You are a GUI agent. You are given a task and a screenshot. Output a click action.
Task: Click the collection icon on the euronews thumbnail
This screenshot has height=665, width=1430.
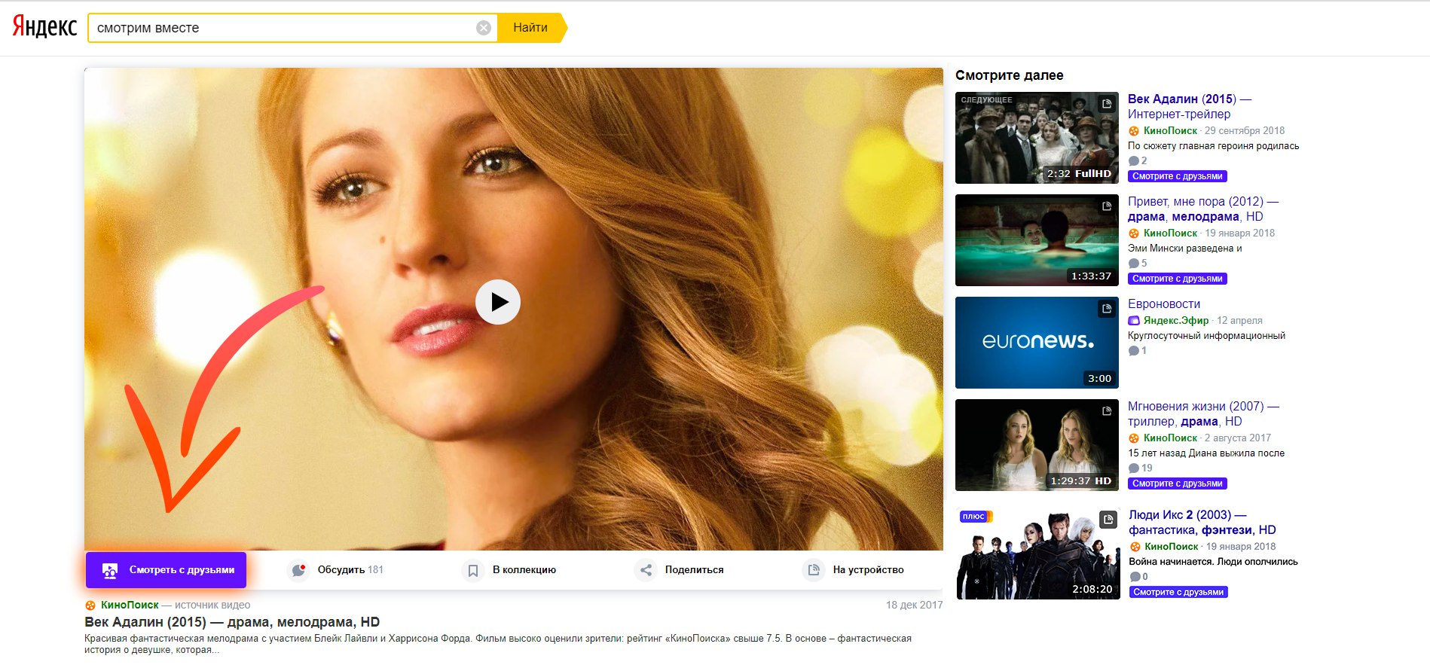(1107, 309)
